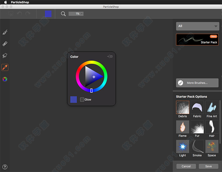Expand the All brush pack dropdown

coord(198,26)
